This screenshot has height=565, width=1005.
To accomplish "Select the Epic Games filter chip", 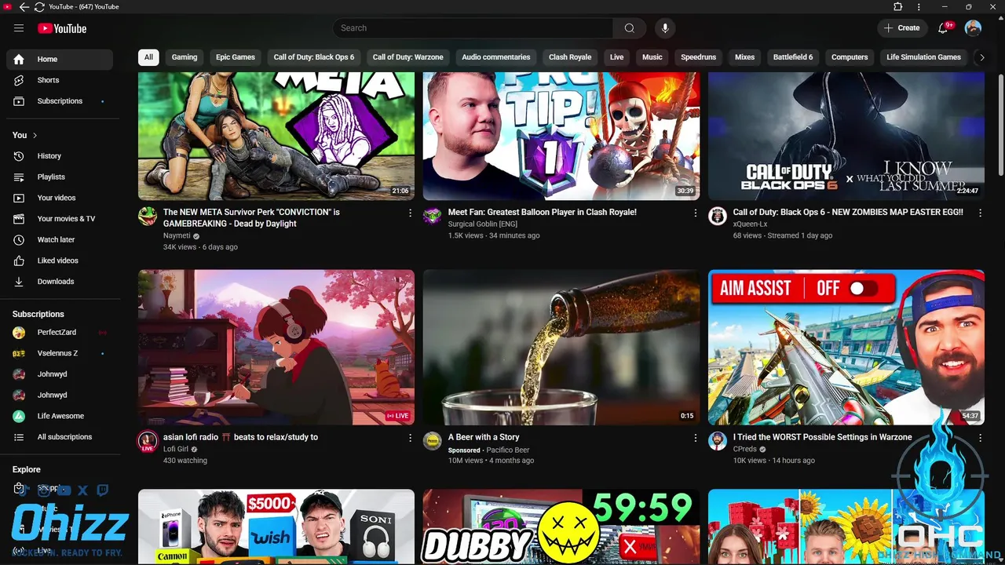I will (x=236, y=57).
